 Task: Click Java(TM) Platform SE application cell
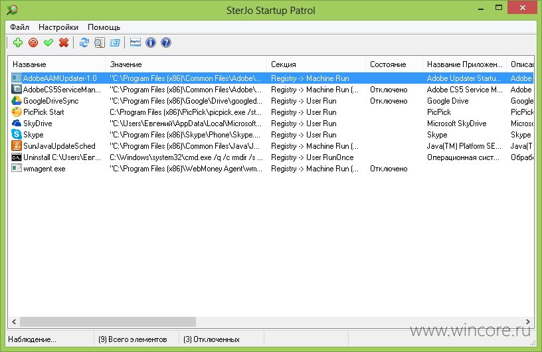click(464, 146)
